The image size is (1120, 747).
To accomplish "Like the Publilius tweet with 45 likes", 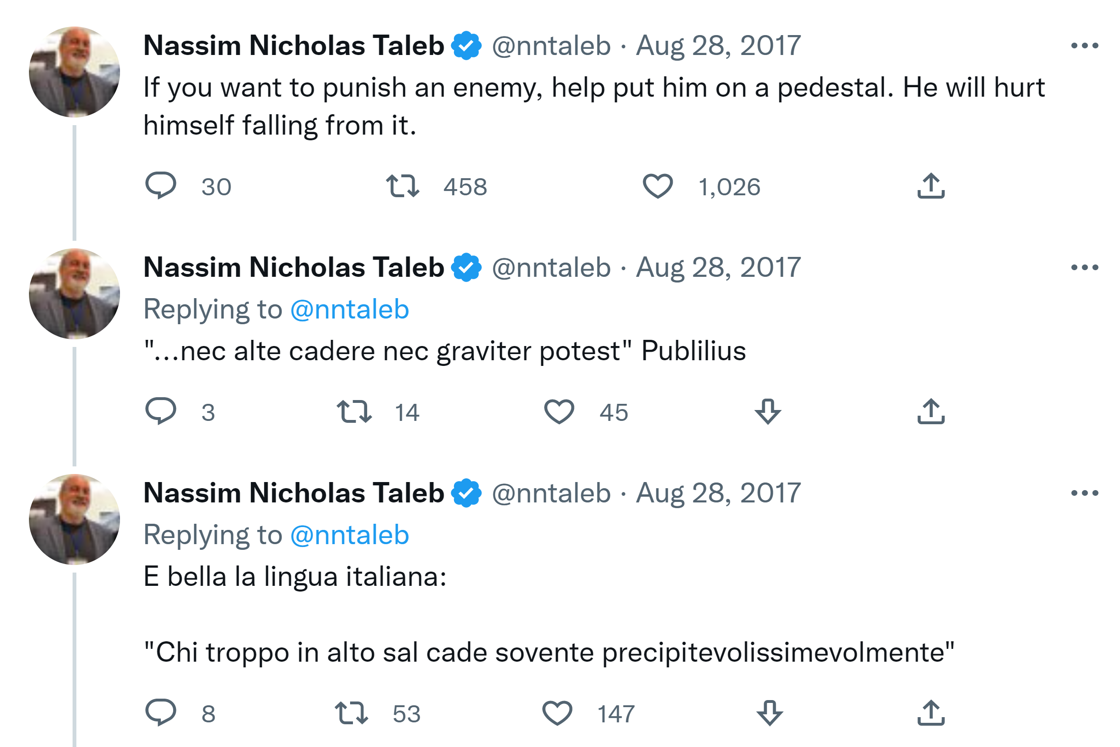I will pos(559,411).
